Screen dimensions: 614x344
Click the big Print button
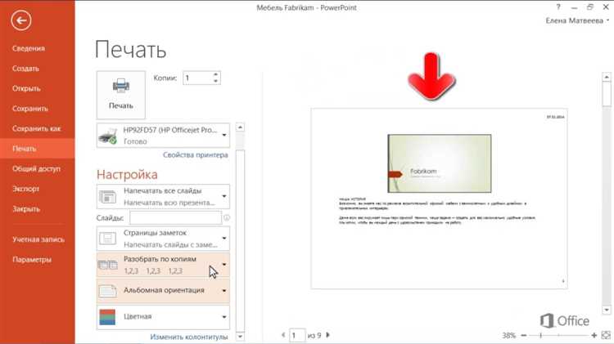click(121, 95)
